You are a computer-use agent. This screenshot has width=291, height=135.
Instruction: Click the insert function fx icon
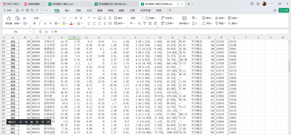tap(46, 32)
